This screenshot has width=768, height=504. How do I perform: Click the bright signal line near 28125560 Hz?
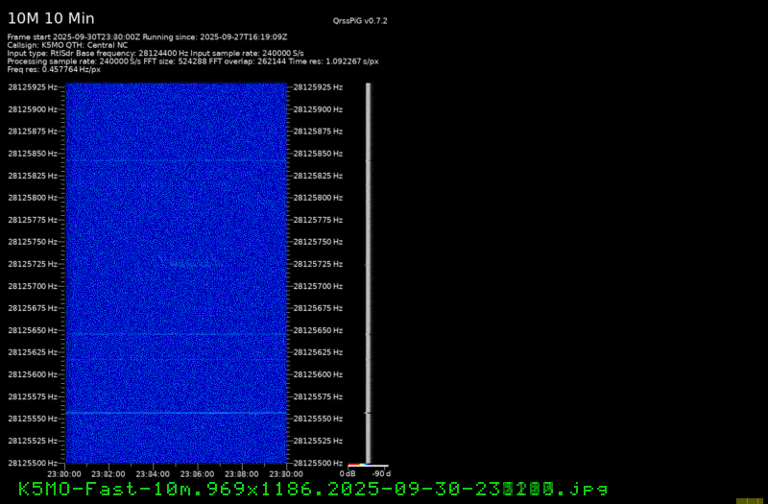click(176, 412)
